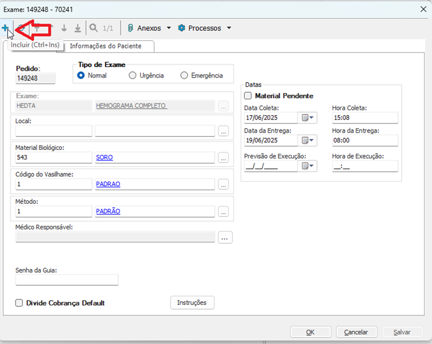This screenshot has width=432, height=344.
Task: Open lookup button for Código do Vasilhame
Action: tap(223, 185)
